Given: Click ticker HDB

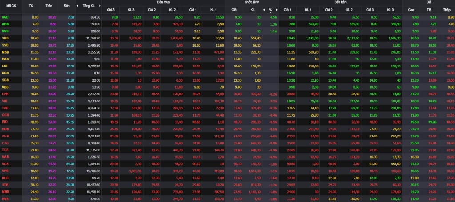Looking at the screenshot, I should [x=5, y=129].
